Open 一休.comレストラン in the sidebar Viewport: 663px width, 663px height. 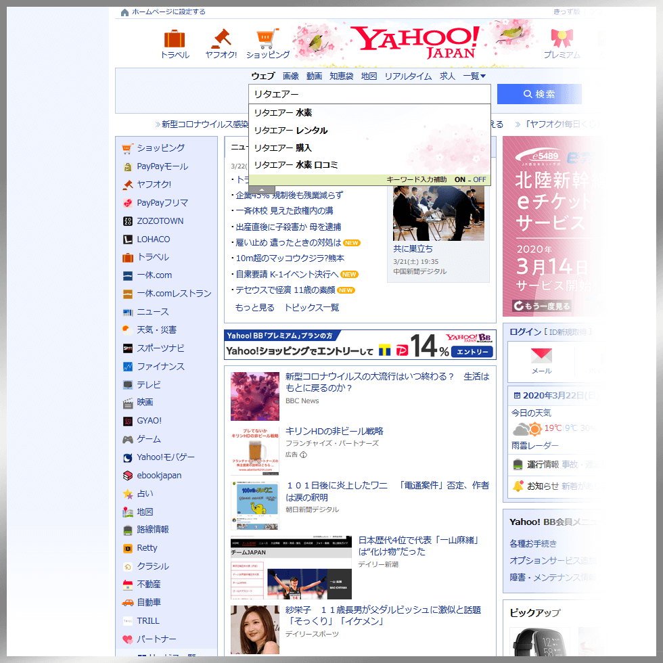pyautogui.click(x=174, y=294)
